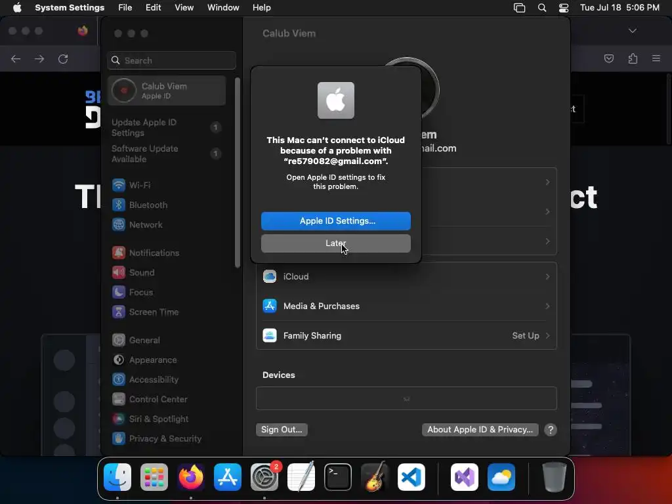Select Privacy & Security in the sidebar
The image size is (672, 504).
(x=167, y=439)
